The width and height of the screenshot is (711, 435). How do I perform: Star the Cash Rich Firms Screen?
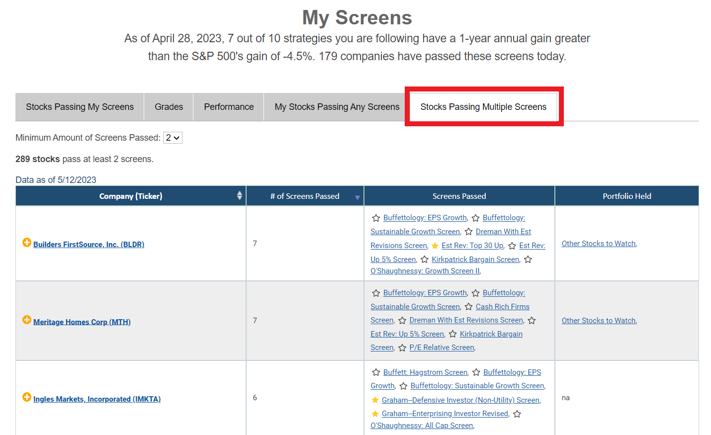click(x=468, y=307)
